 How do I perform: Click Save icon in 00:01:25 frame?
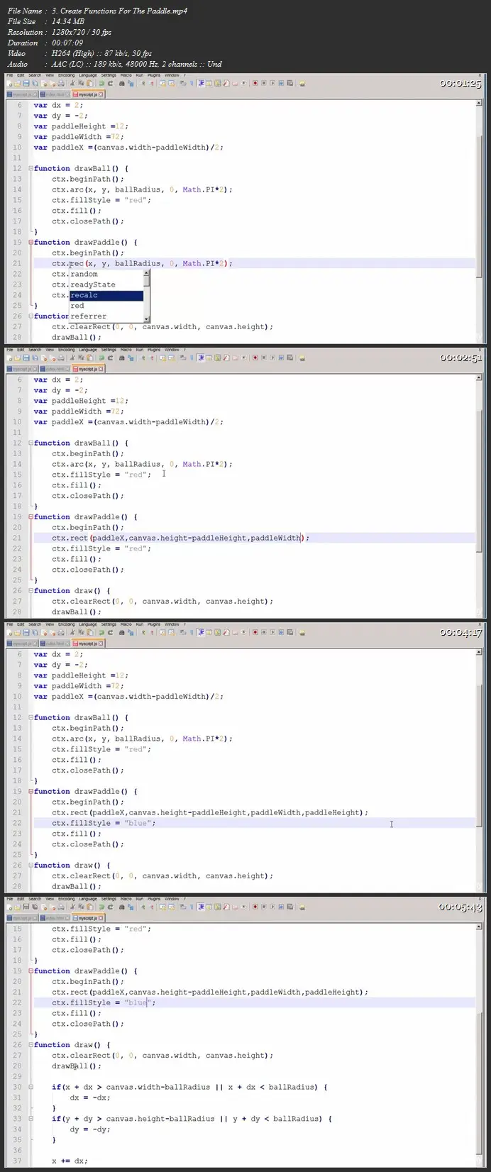point(26,83)
